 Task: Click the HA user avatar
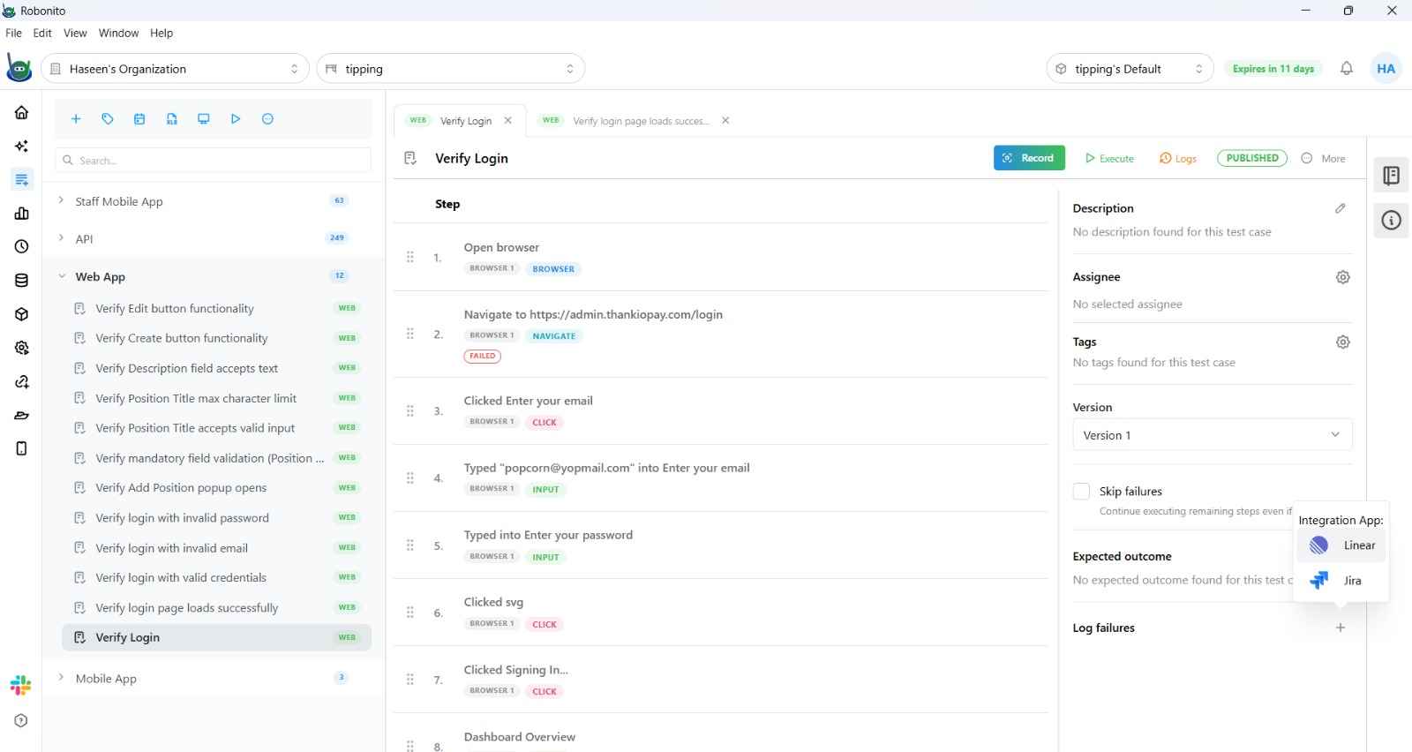pos(1386,68)
